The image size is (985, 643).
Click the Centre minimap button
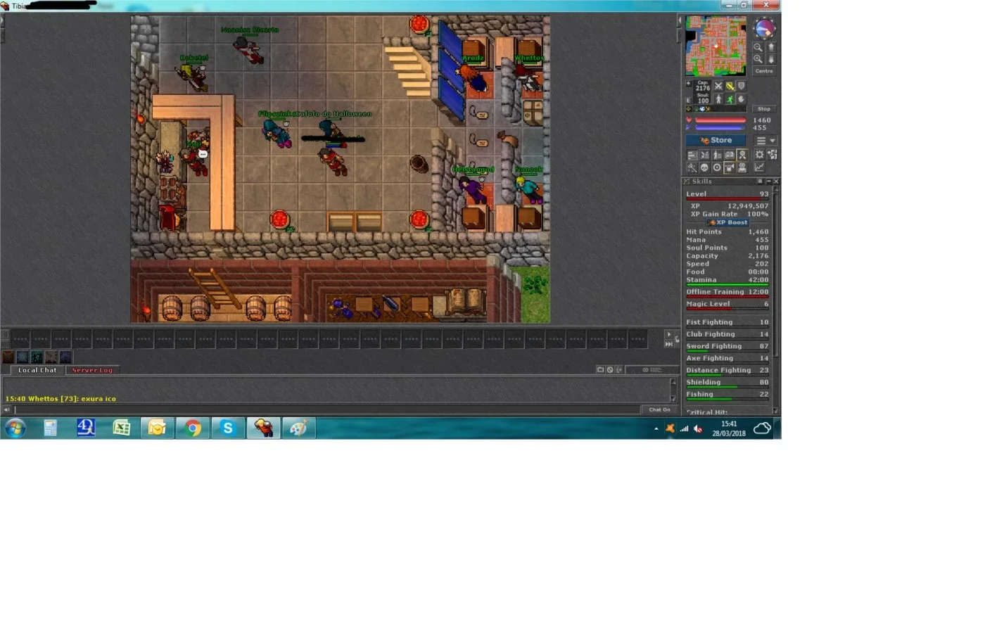(x=764, y=71)
